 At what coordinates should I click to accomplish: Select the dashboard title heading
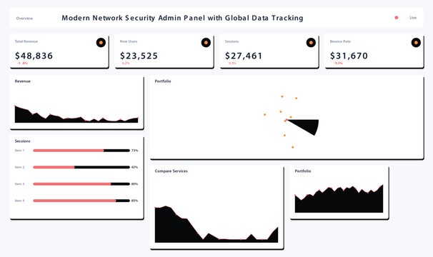pos(182,18)
